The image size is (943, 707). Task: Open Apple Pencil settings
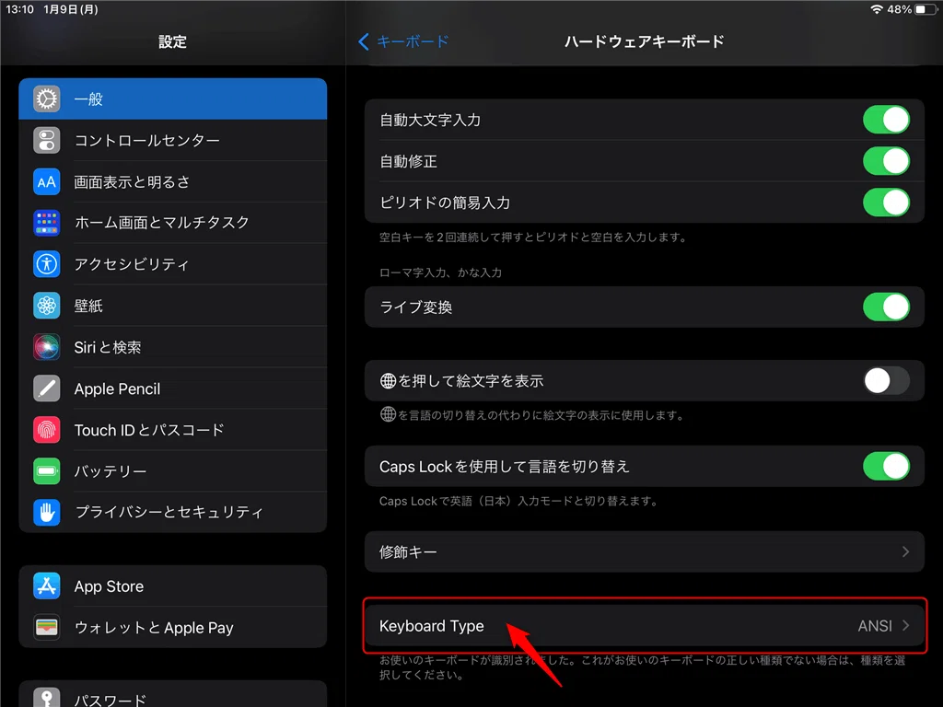click(172, 388)
